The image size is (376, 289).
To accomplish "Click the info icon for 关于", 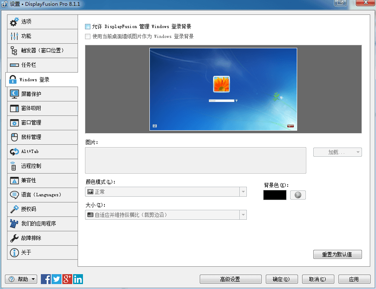I will [x=14, y=252].
